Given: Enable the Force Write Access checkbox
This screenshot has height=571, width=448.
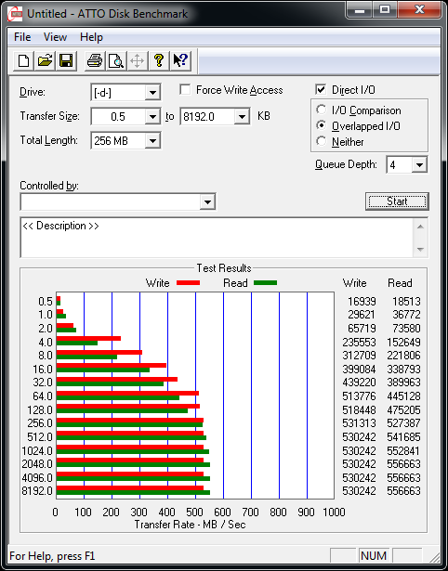Looking at the screenshot, I should [186, 89].
